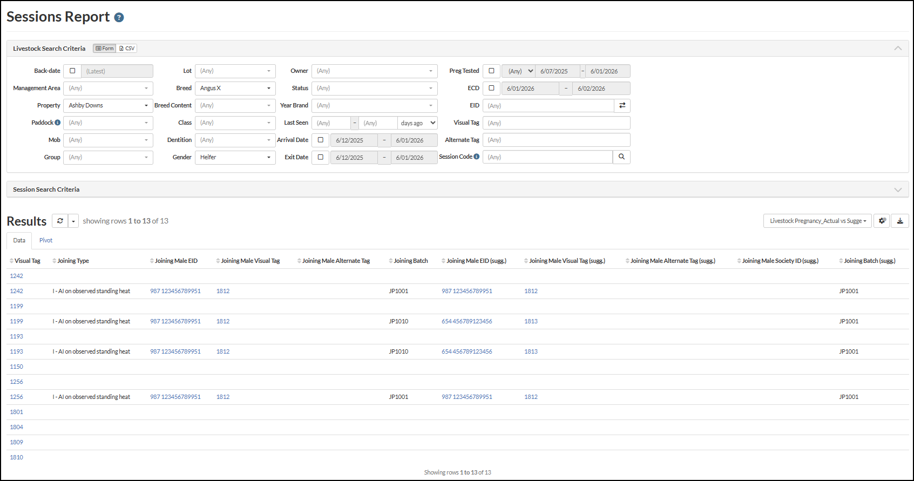This screenshot has width=914, height=481.
Task: Click the EID swap arrows icon
Action: [622, 106]
